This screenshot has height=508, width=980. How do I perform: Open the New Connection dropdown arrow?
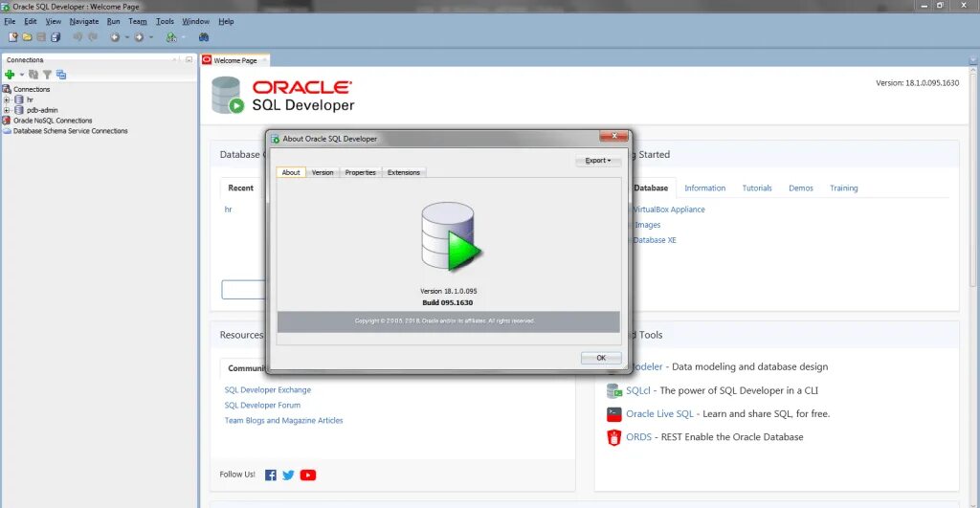pos(22,75)
